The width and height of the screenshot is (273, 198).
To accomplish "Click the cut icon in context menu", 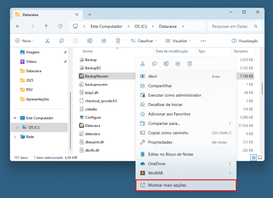I will tap(142, 64).
